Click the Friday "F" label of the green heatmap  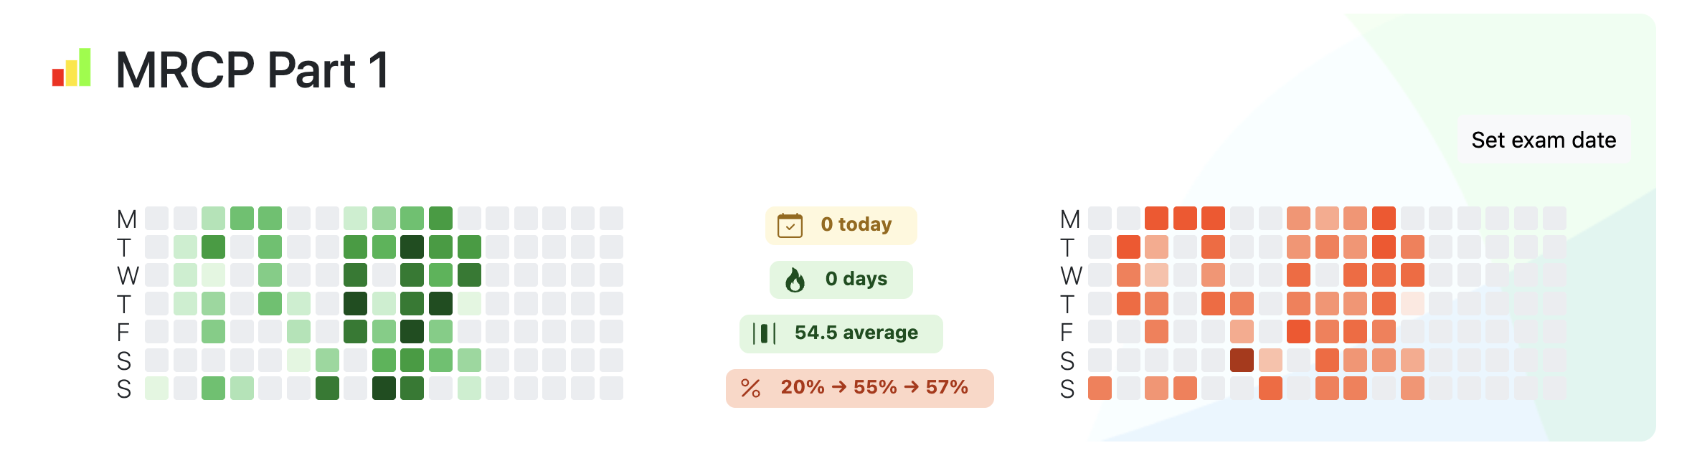click(123, 332)
